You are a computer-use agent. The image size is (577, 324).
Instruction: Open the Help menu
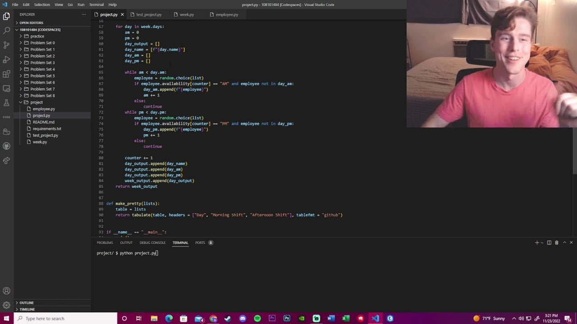click(x=112, y=4)
